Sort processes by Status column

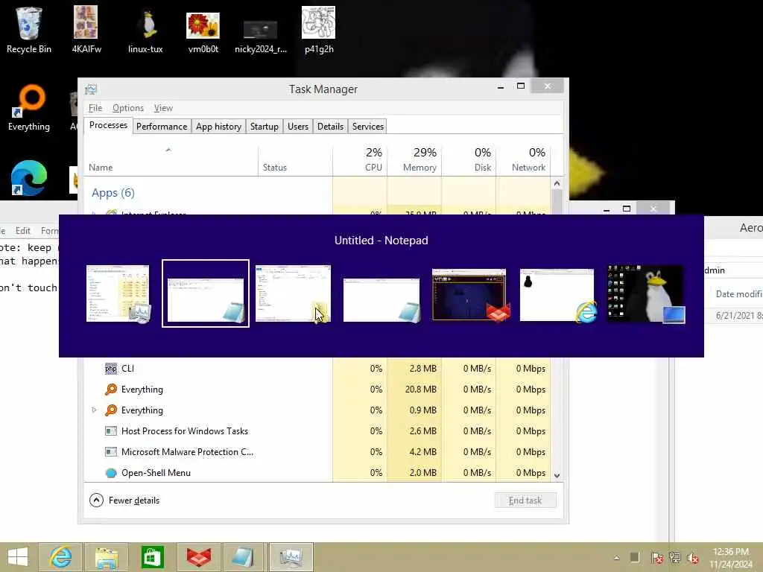click(x=295, y=161)
